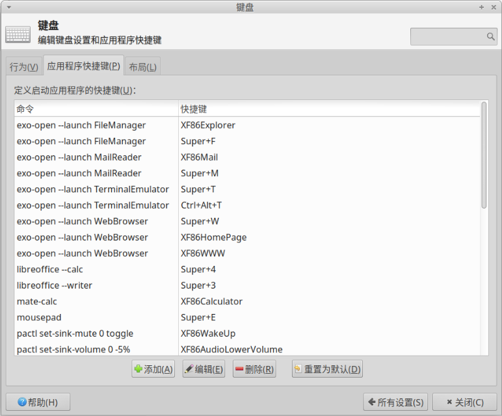Image resolution: width=502 pixels, height=416 pixels.
Task: Sort by the 快捷键 column header
Action: pyautogui.click(x=329, y=109)
